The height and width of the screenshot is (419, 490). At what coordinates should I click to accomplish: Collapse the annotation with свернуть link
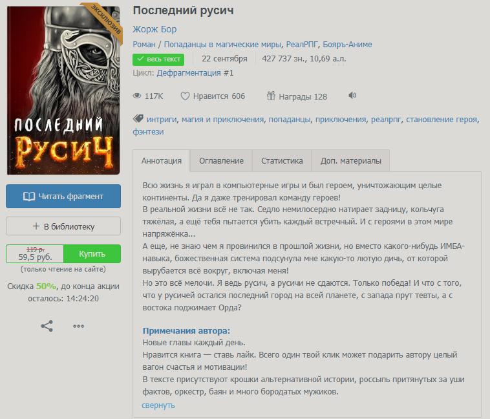point(158,405)
